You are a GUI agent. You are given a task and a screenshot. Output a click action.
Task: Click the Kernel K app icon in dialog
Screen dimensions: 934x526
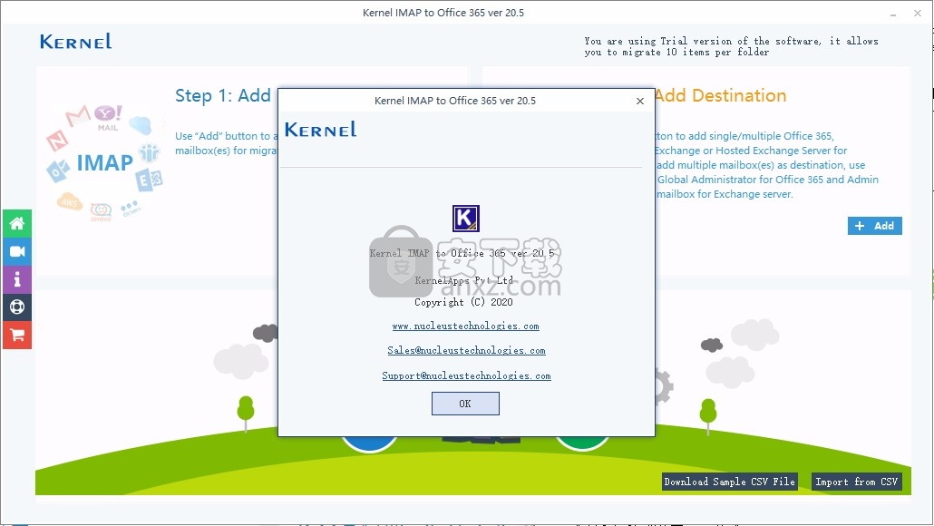[x=466, y=218]
